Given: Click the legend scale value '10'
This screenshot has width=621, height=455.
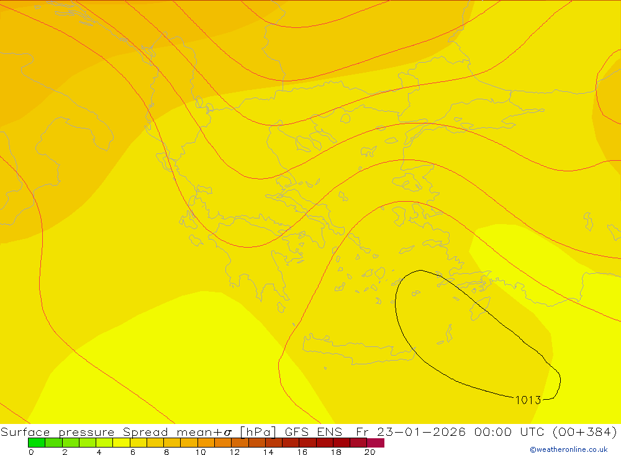Looking at the screenshot, I should coord(201,452).
